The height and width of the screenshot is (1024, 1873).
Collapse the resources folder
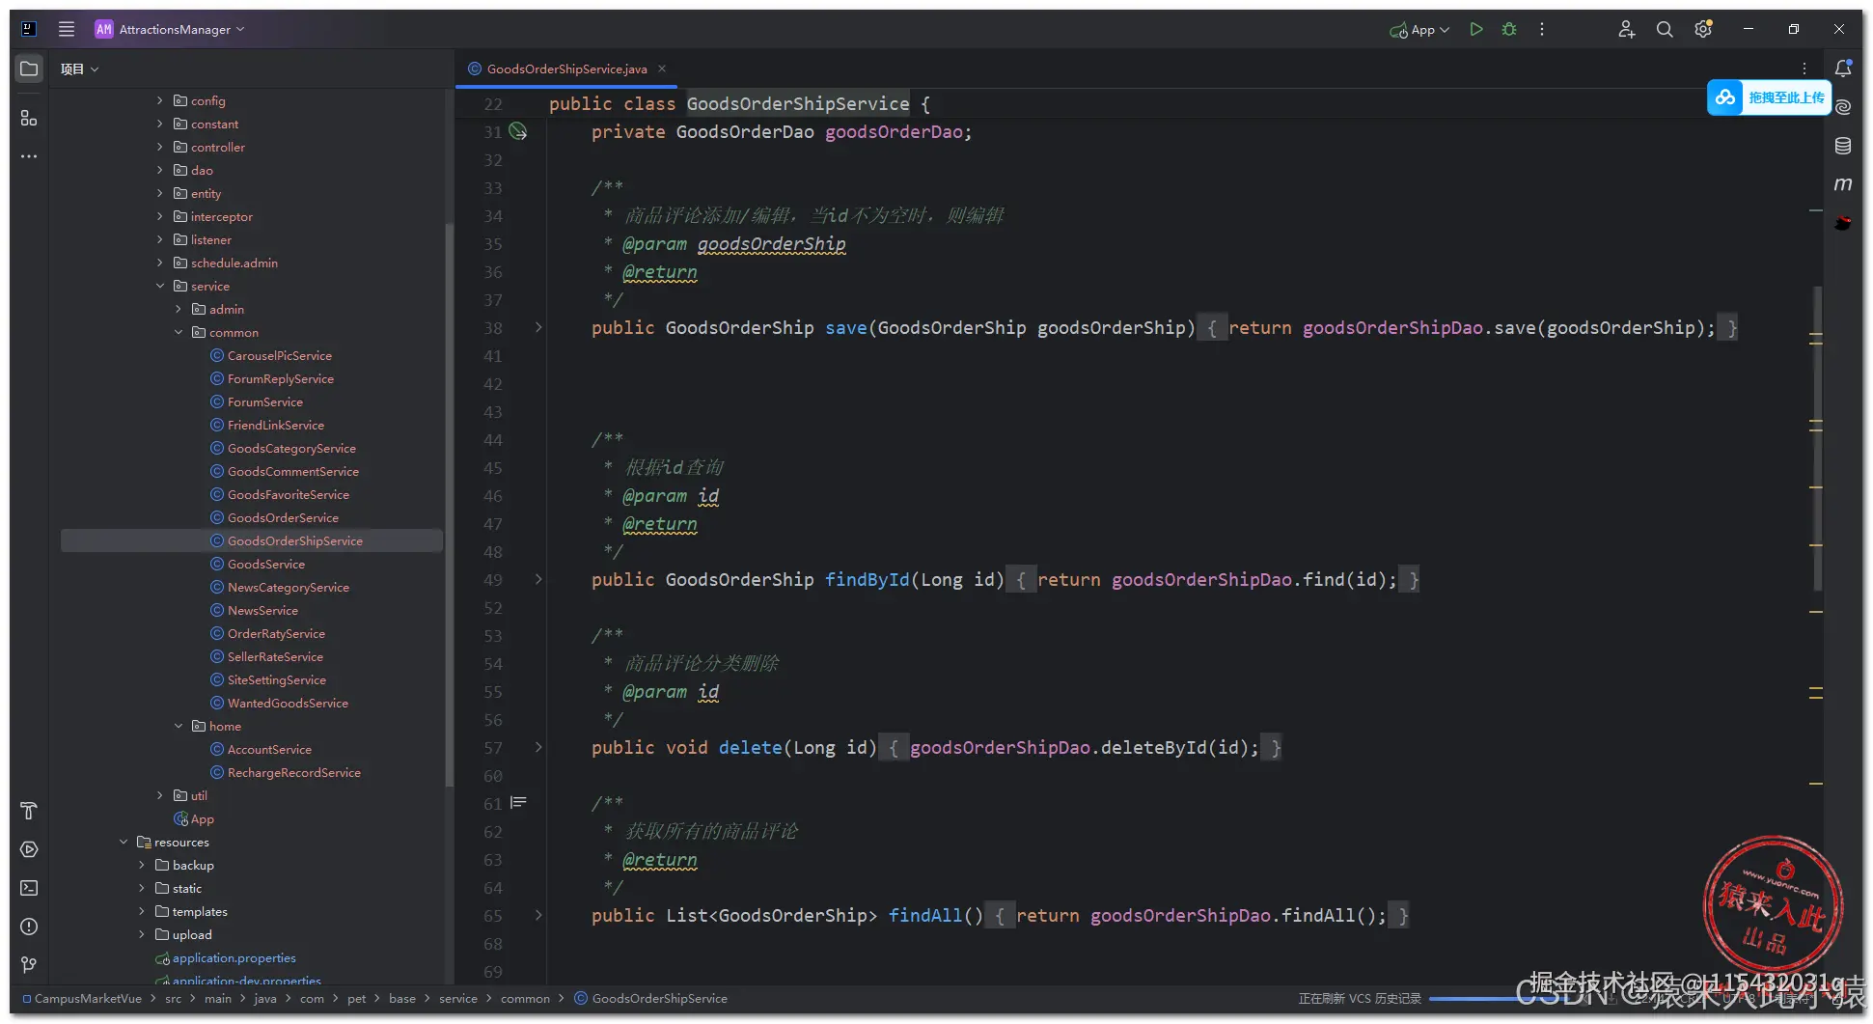pyautogui.click(x=124, y=842)
